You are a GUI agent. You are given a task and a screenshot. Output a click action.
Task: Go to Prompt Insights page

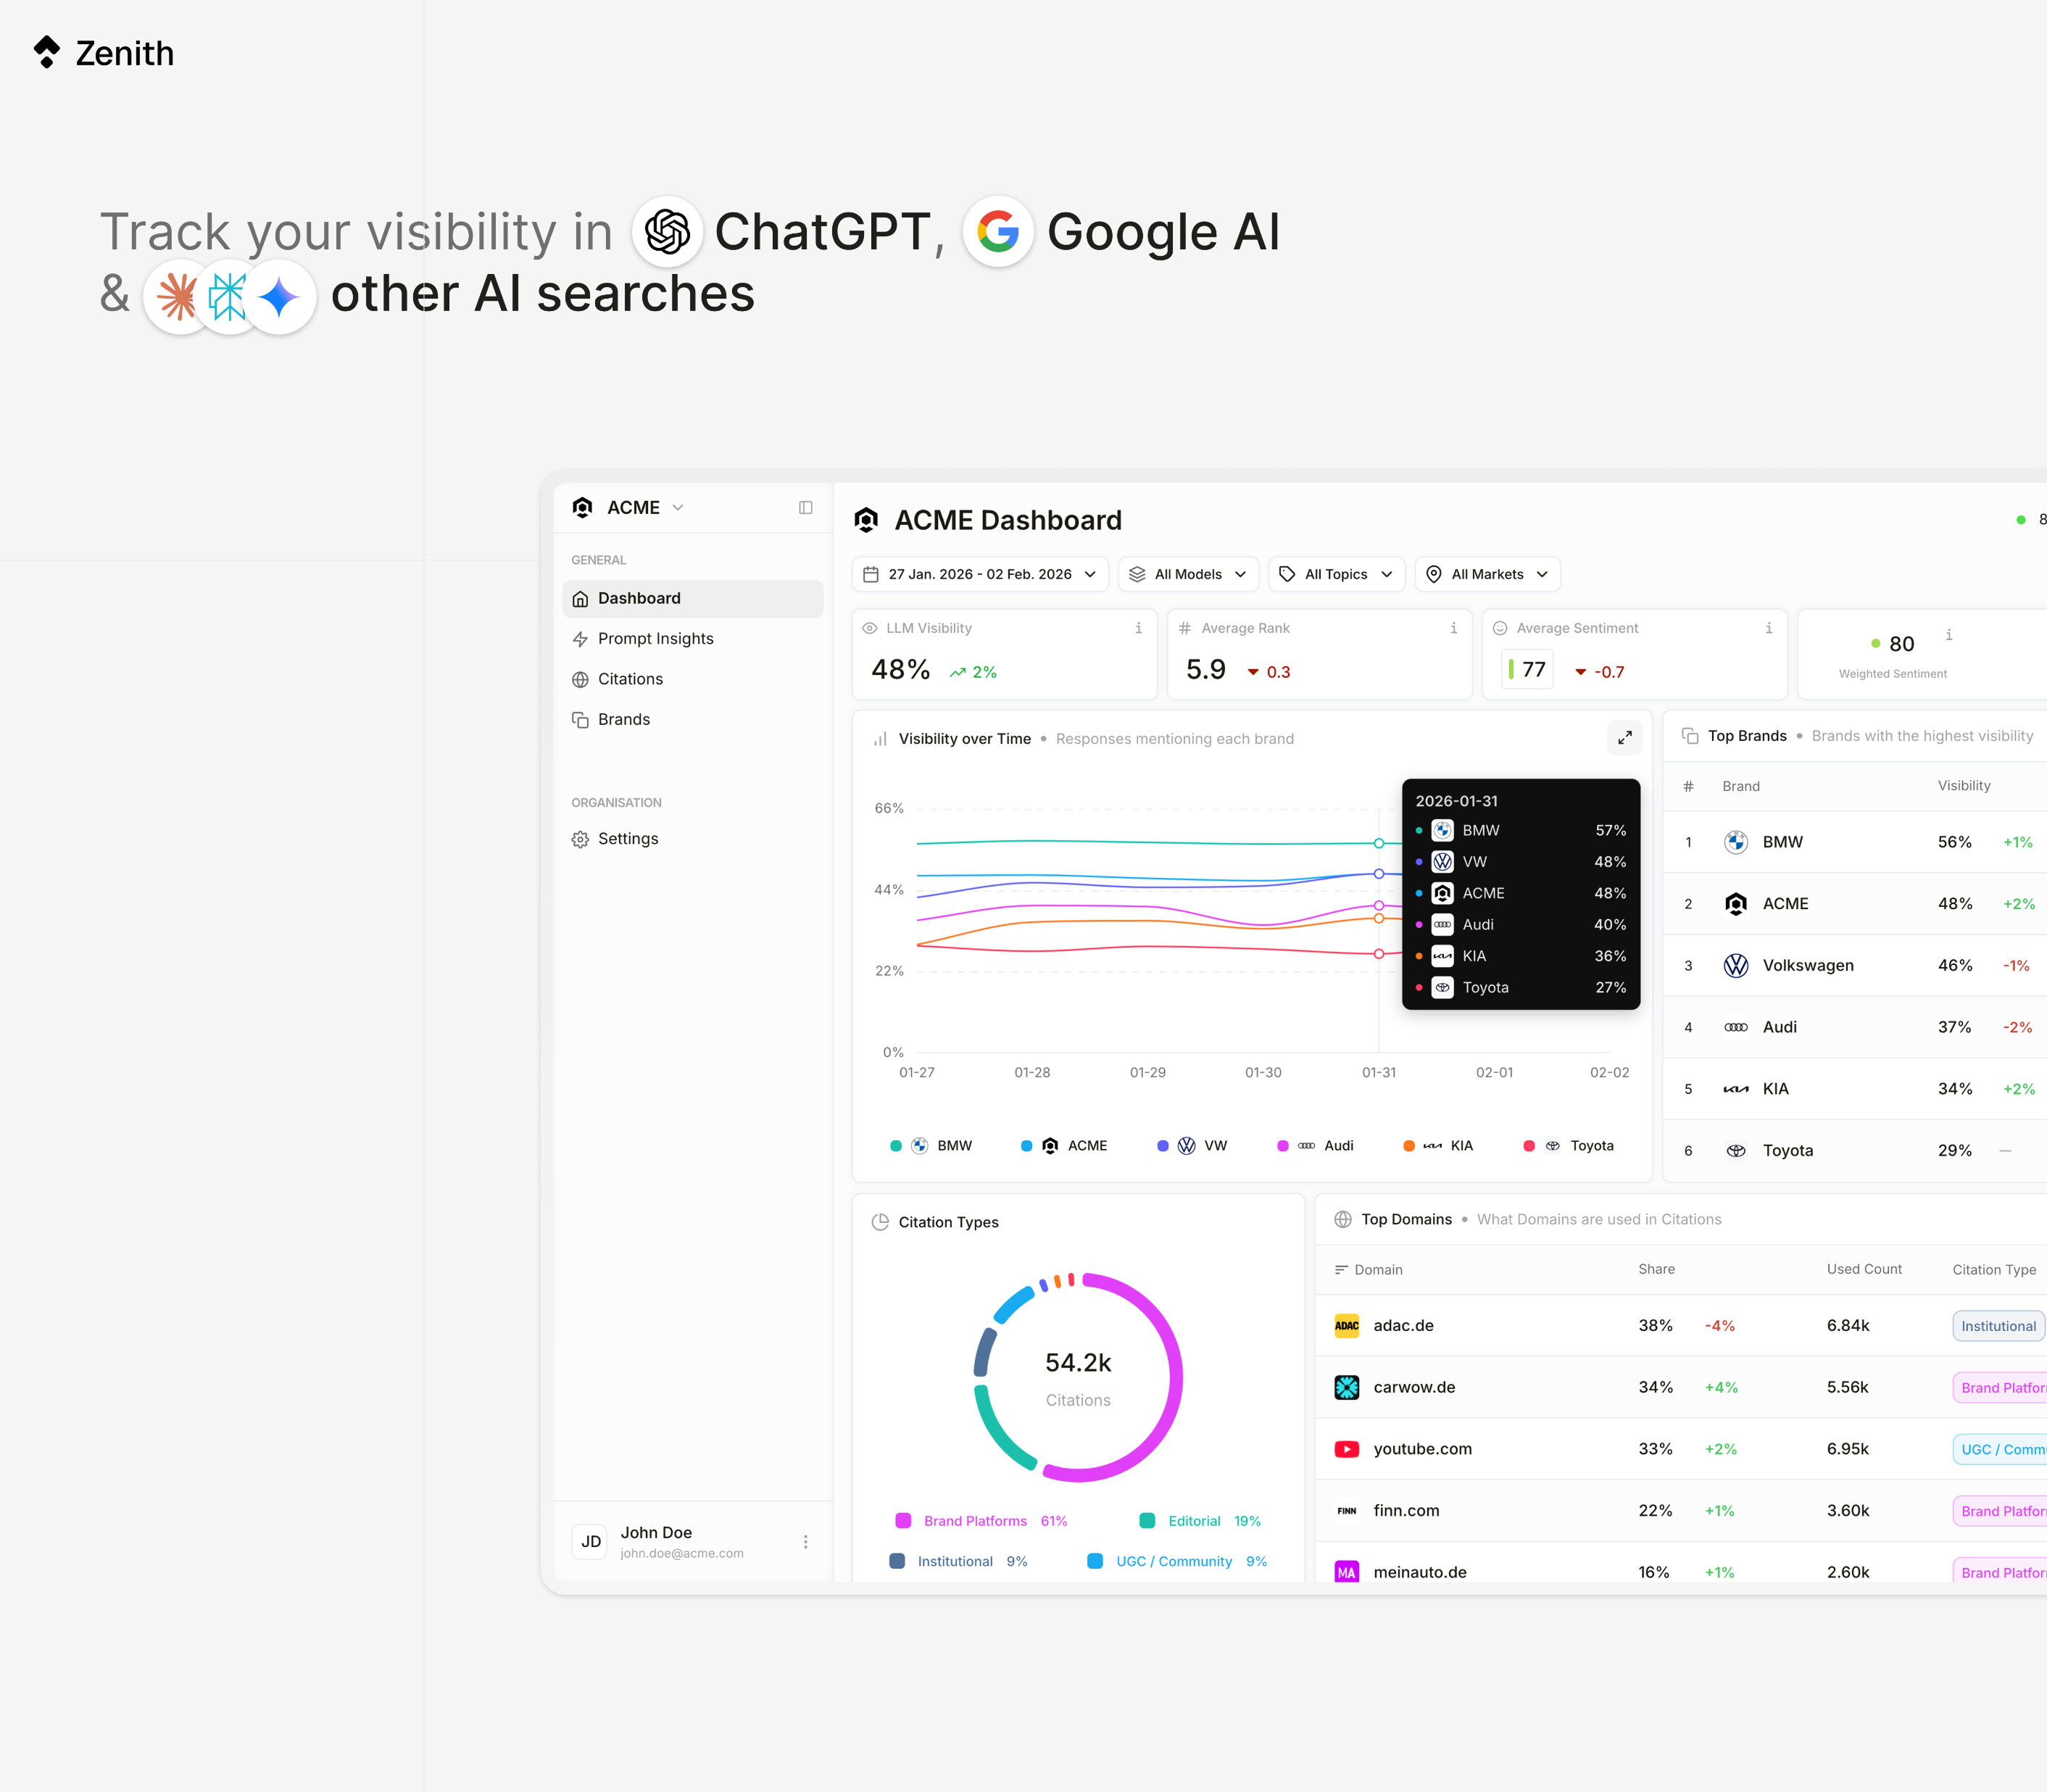pos(655,639)
